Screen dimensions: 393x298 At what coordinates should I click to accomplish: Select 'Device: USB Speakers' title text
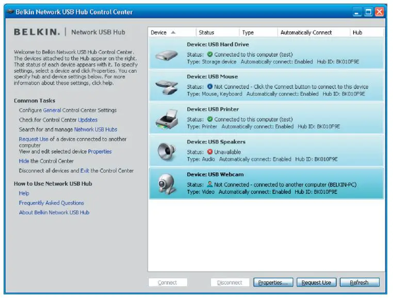pyautogui.click(x=216, y=142)
